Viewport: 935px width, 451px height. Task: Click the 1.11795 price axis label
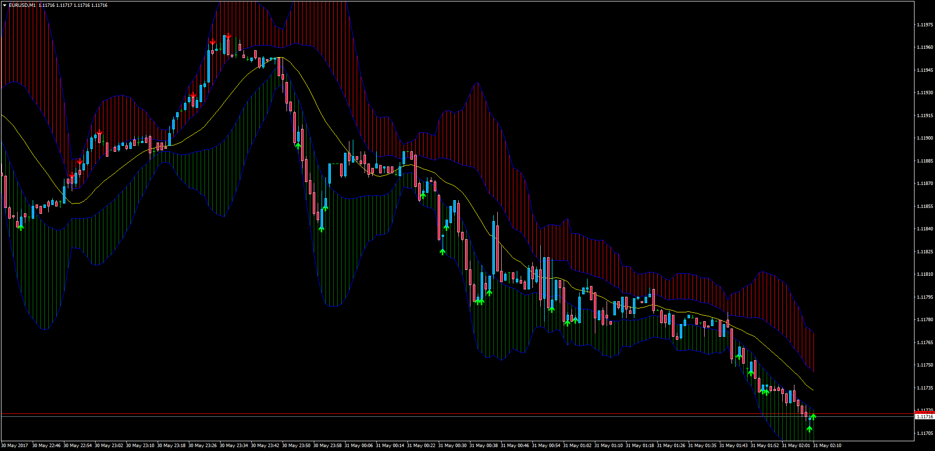tap(925, 297)
